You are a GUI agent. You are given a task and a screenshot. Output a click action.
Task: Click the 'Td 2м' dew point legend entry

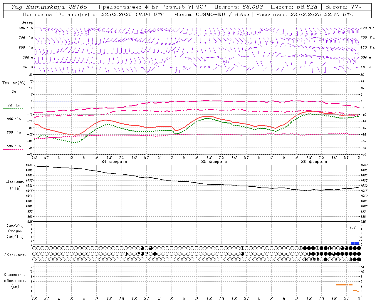coord(14,105)
